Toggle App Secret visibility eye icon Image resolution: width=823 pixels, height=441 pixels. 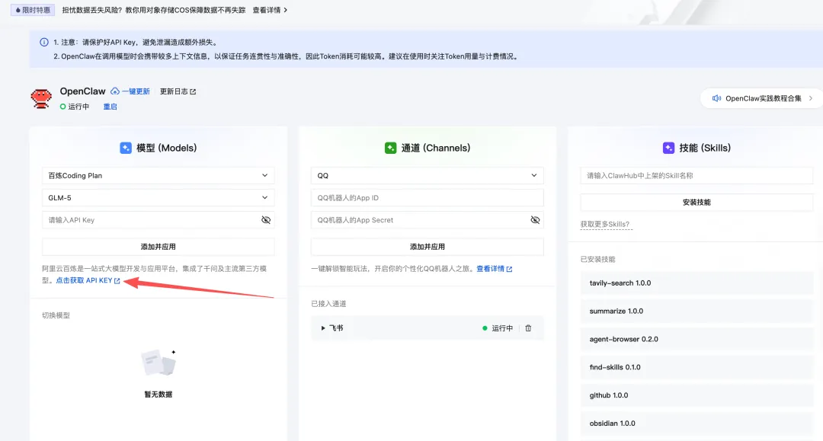(x=535, y=219)
